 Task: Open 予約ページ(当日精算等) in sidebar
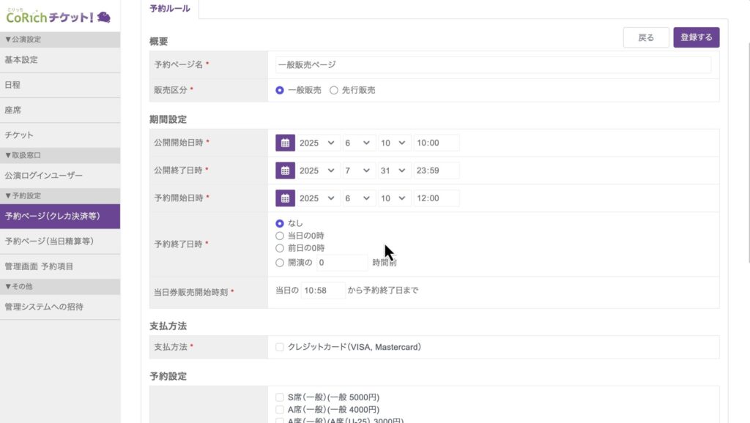(x=60, y=241)
